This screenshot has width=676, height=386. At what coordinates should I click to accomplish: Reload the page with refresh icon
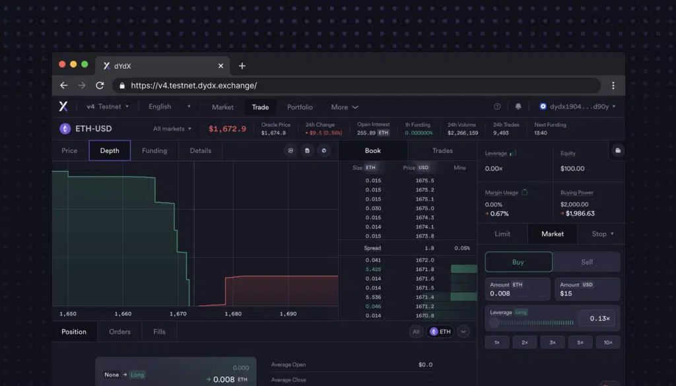click(x=100, y=85)
